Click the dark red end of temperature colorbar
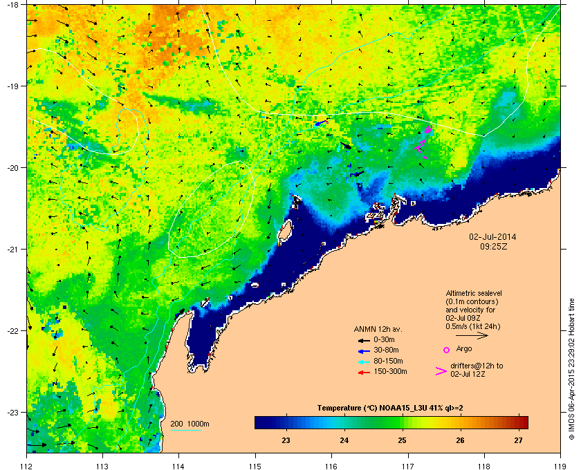Screen dimensions: 581x470 point(523,422)
